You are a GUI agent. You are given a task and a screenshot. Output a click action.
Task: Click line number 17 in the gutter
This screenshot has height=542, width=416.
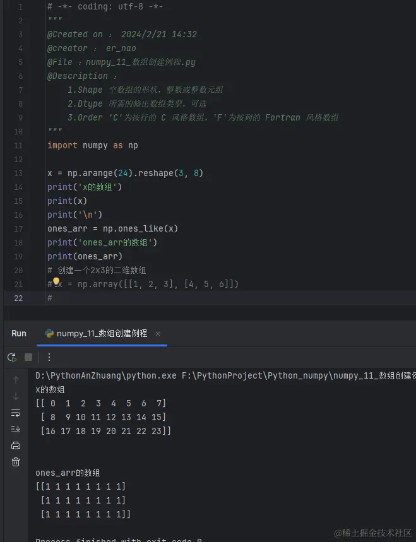tap(18, 229)
